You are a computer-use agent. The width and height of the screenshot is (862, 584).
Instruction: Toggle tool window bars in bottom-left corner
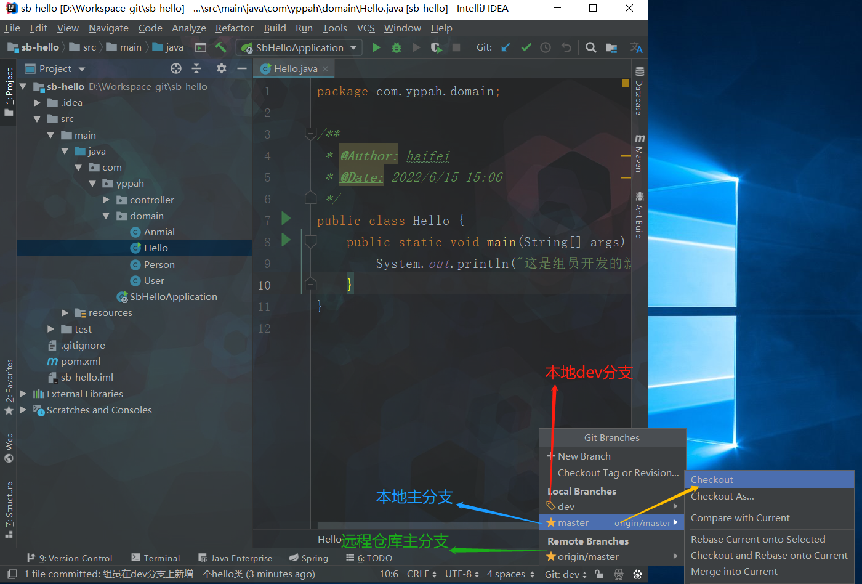[x=12, y=574]
